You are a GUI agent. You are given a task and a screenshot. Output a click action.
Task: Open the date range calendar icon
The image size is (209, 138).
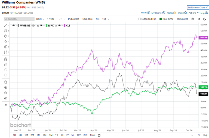(99, 135)
